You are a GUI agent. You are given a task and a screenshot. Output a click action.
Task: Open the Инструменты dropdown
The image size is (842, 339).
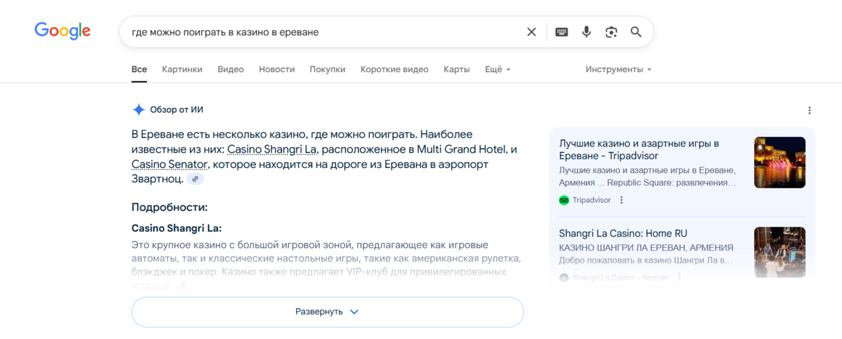[x=618, y=69]
